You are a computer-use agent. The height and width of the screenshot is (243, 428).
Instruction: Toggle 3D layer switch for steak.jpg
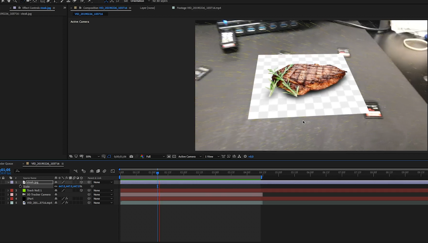click(81, 182)
